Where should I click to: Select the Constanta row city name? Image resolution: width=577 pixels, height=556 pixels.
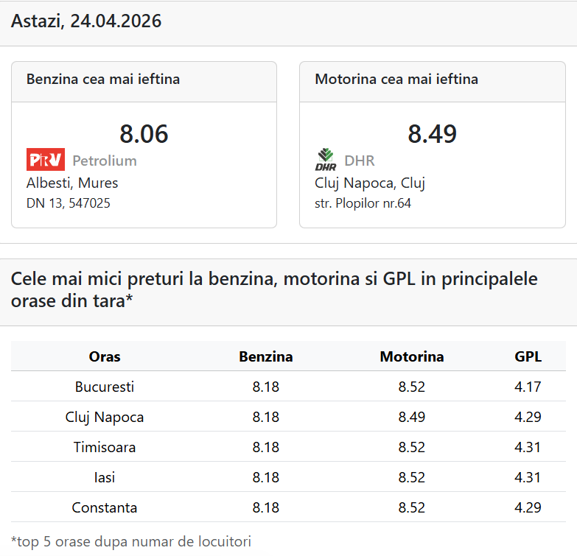click(105, 507)
